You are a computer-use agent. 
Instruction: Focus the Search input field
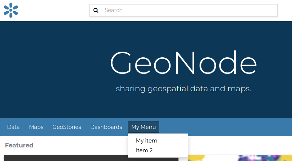(x=189, y=10)
